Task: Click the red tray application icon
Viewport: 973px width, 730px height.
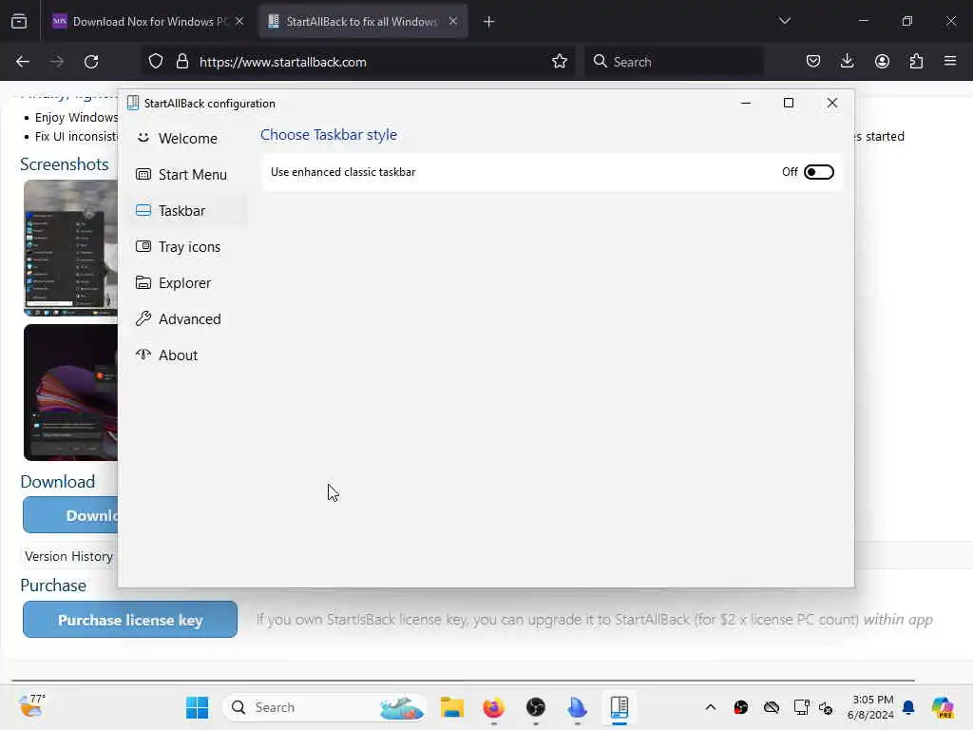Action: [x=741, y=707]
